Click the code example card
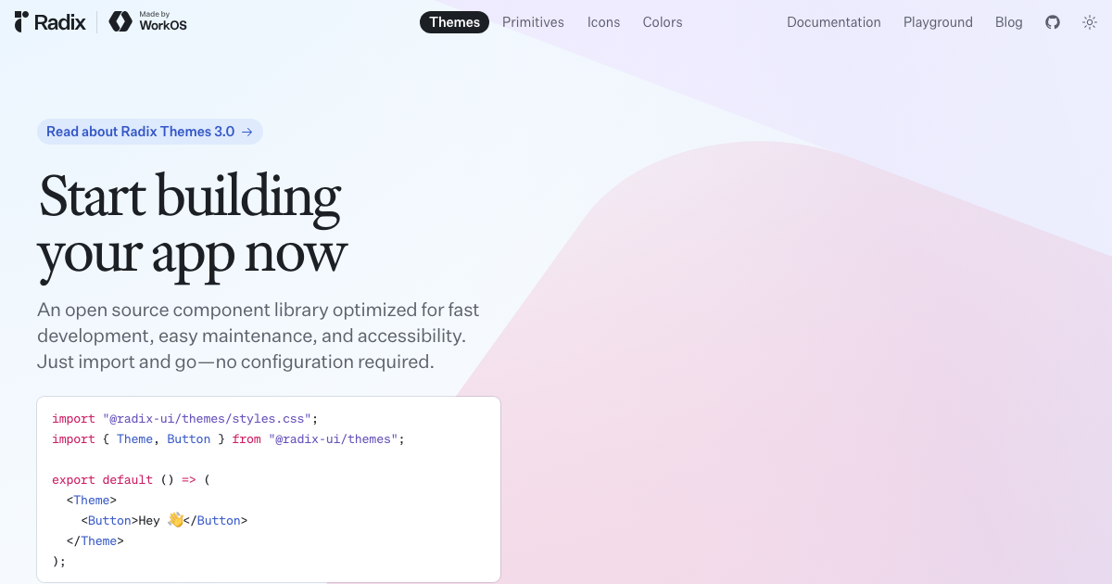 (x=268, y=489)
